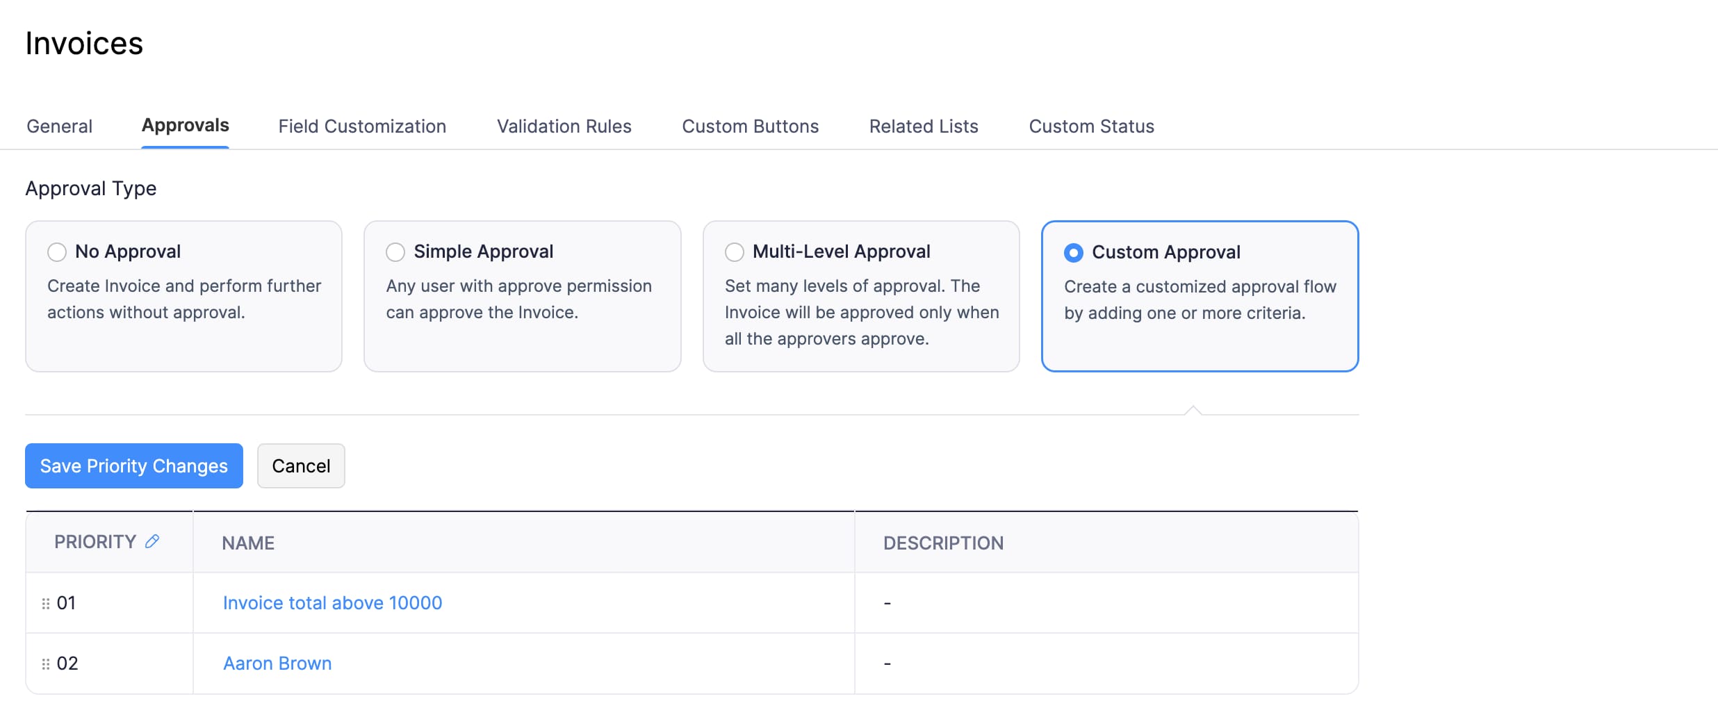Screen dimensions: 1718x717
Task: Click the edit pencil beside PRIORITY header
Action: 153,541
